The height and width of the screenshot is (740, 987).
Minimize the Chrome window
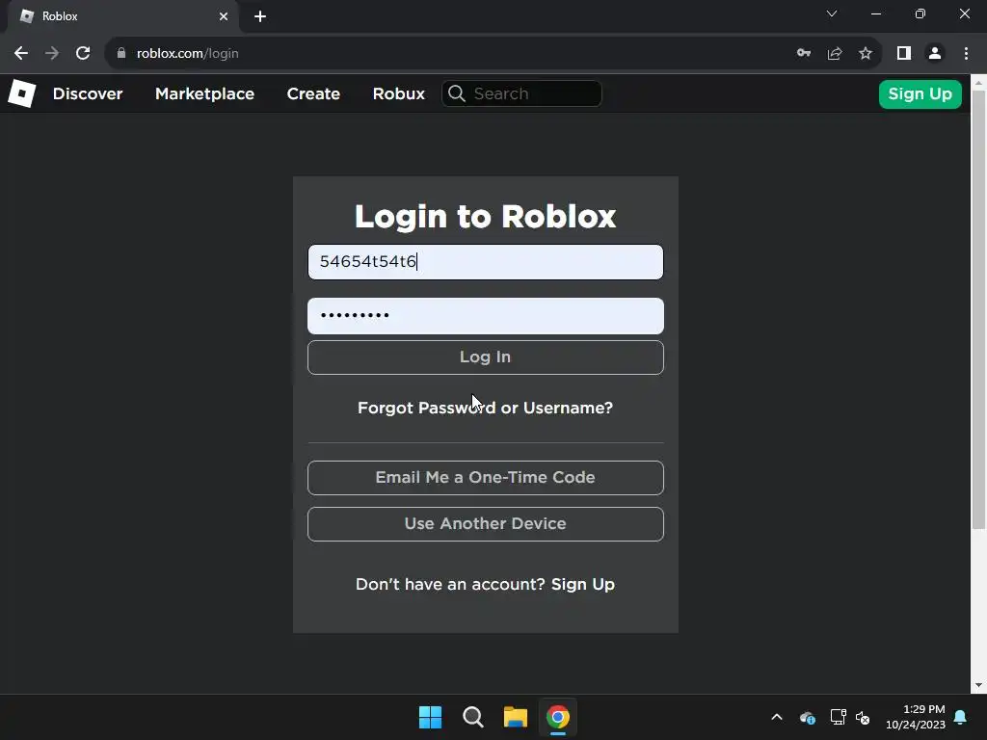click(x=875, y=13)
